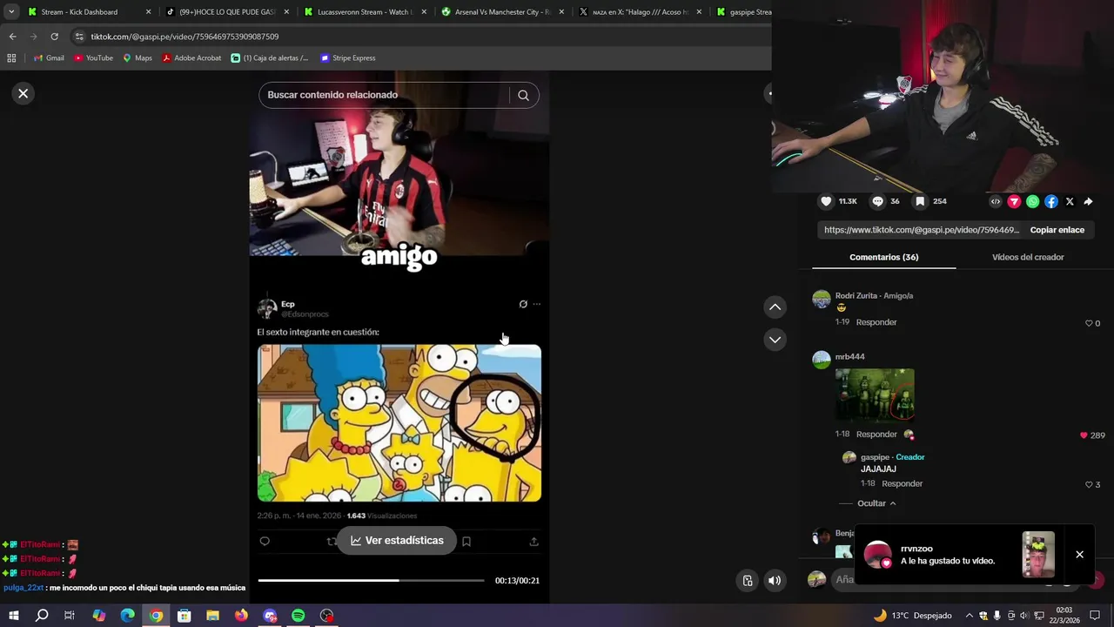Open mrb444's profile name
1114x627 pixels.
point(849,356)
